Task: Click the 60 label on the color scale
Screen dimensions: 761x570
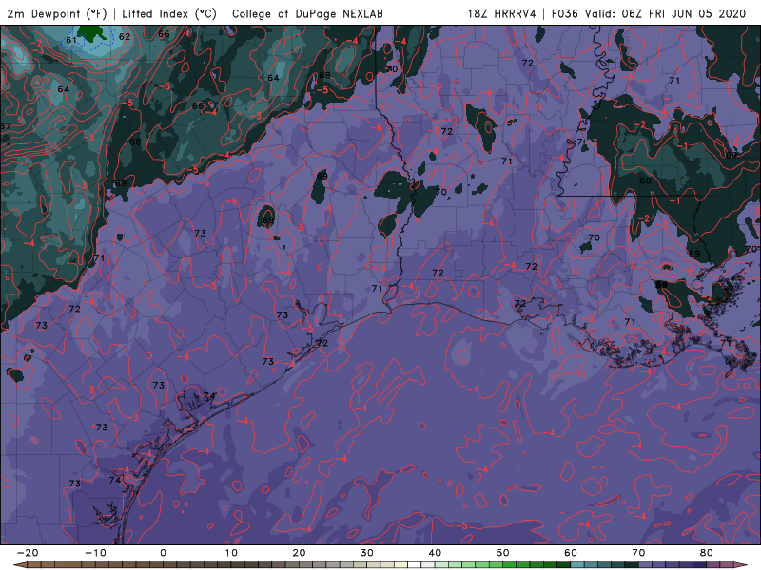Action: coord(571,553)
